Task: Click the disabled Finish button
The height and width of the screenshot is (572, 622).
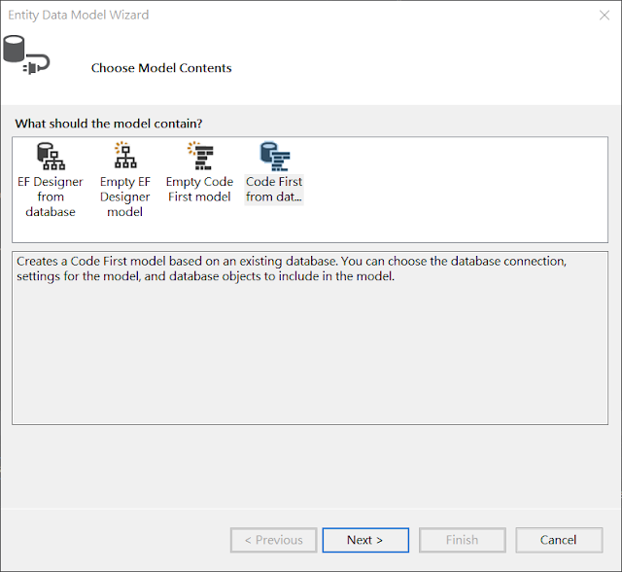Action: pos(463,540)
